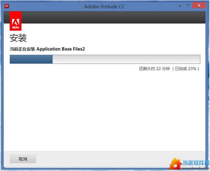Click the small Adobe icon in title bar
Image resolution: width=210 pixels, height=171 pixels.
point(7,6)
